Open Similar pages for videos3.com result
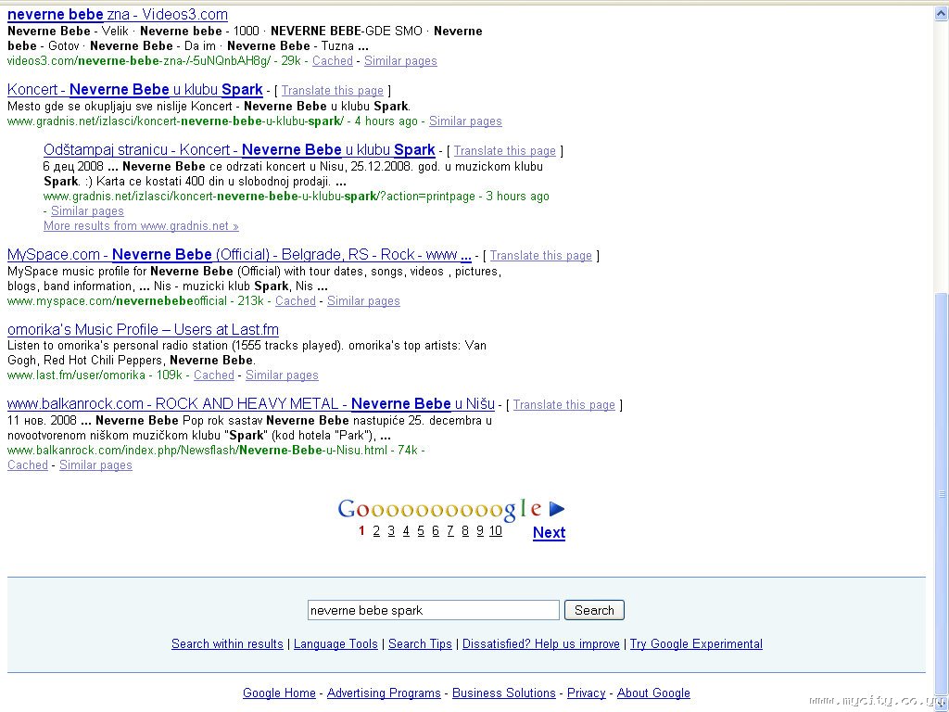The image size is (949, 712). click(400, 60)
